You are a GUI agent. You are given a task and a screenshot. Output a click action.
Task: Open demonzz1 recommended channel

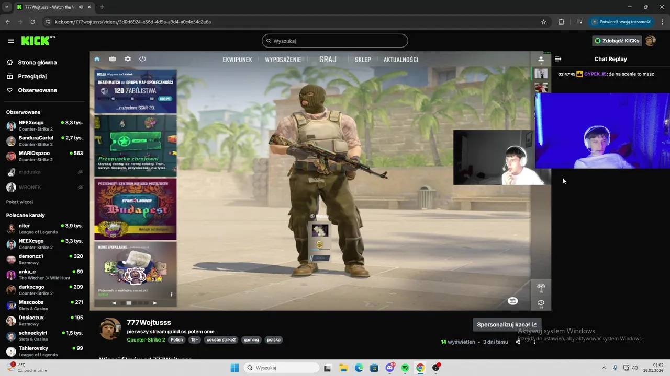pos(44,260)
